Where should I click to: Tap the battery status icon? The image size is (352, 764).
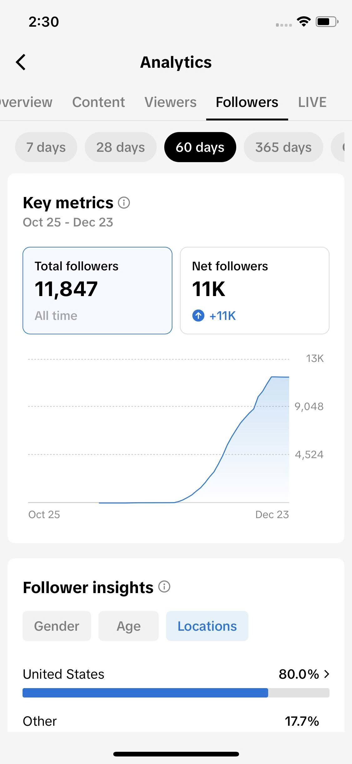coord(327,22)
